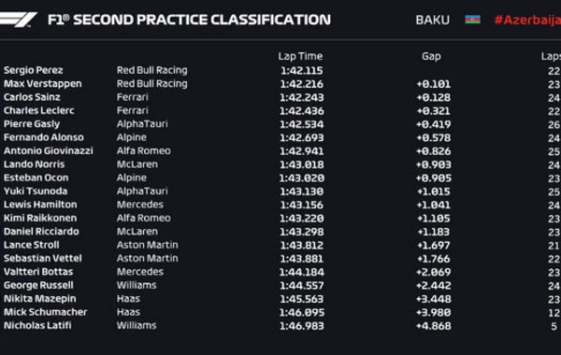Image resolution: width=561 pixels, height=355 pixels.
Task: Click Carlos Sainz's lap time 1:42.243
Action: click(x=302, y=97)
